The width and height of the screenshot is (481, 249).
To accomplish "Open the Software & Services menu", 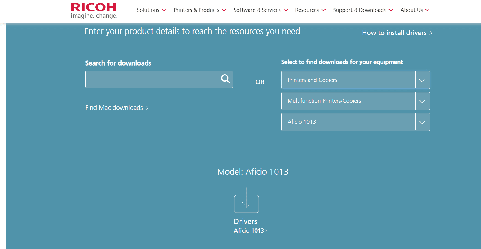I will (261, 10).
